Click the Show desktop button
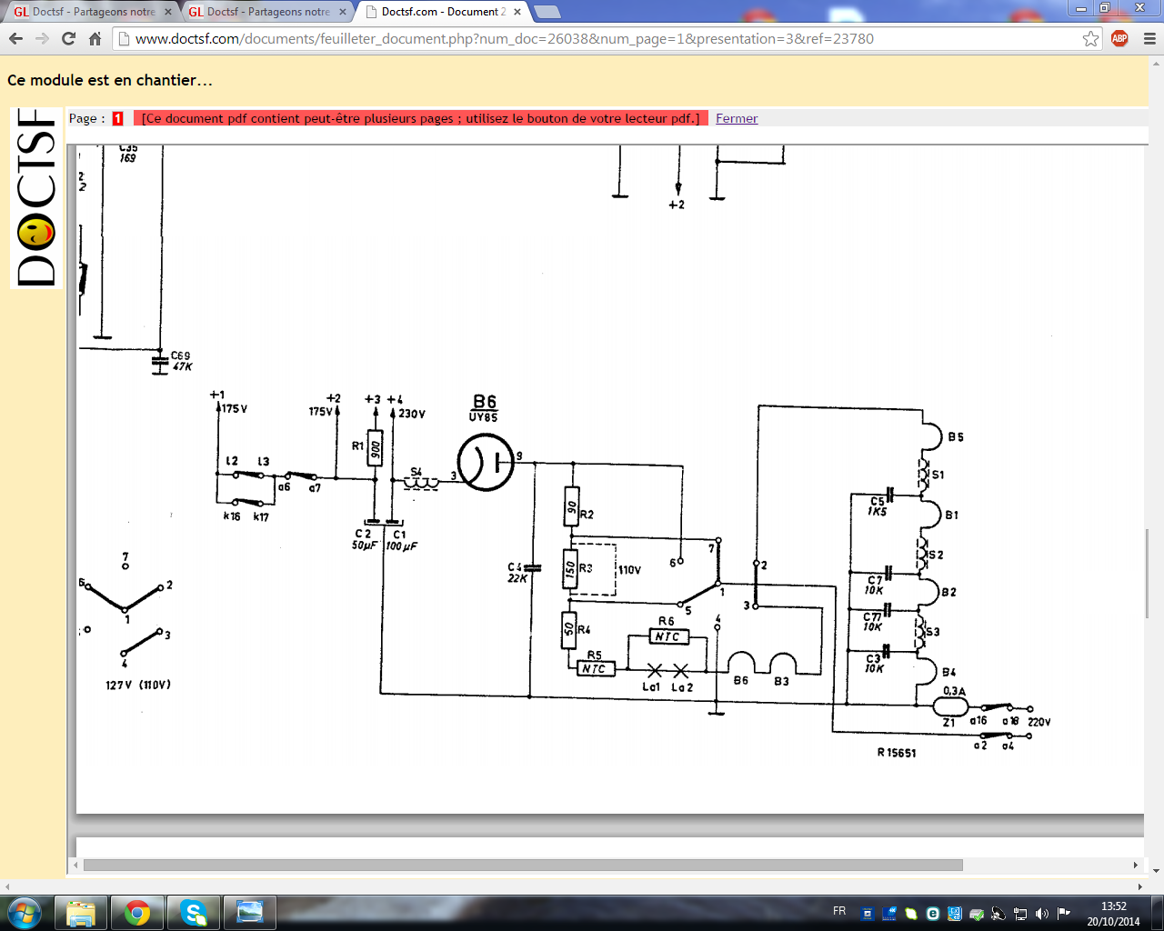The image size is (1164, 931). [1157, 913]
